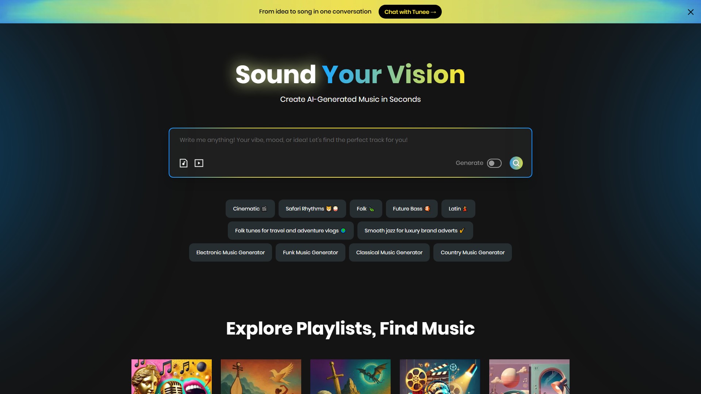The height and width of the screenshot is (394, 701).
Task: Select Folk tunes for travel vlogs suggestion
Action: (x=291, y=231)
